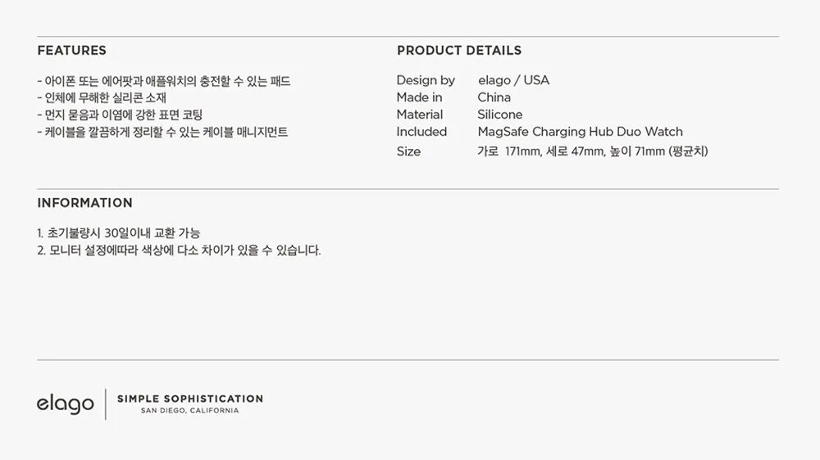Click the Included label
The height and width of the screenshot is (460, 820).
point(421,132)
